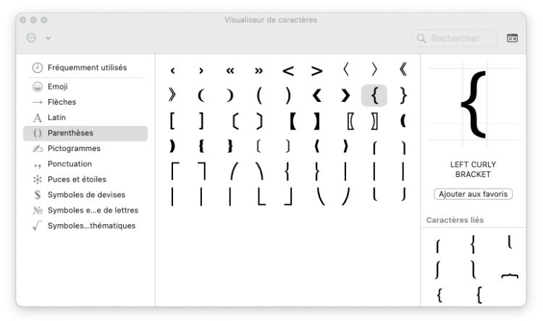Pick the single right angle quotation mark ›
This screenshot has height=321, width=543.
click(x=201, y=71)
